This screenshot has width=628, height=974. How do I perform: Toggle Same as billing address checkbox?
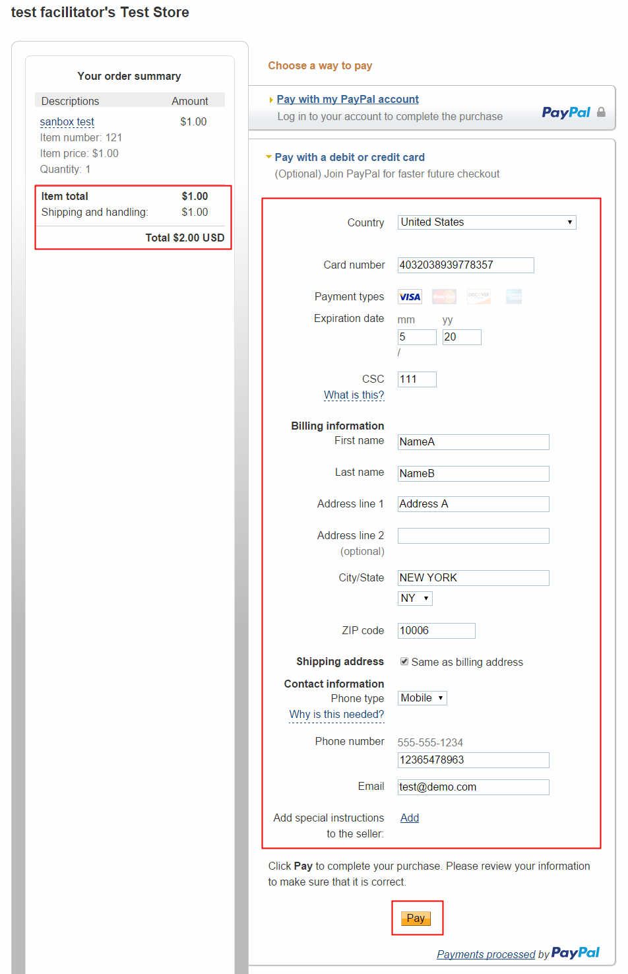tap(404, 661)
